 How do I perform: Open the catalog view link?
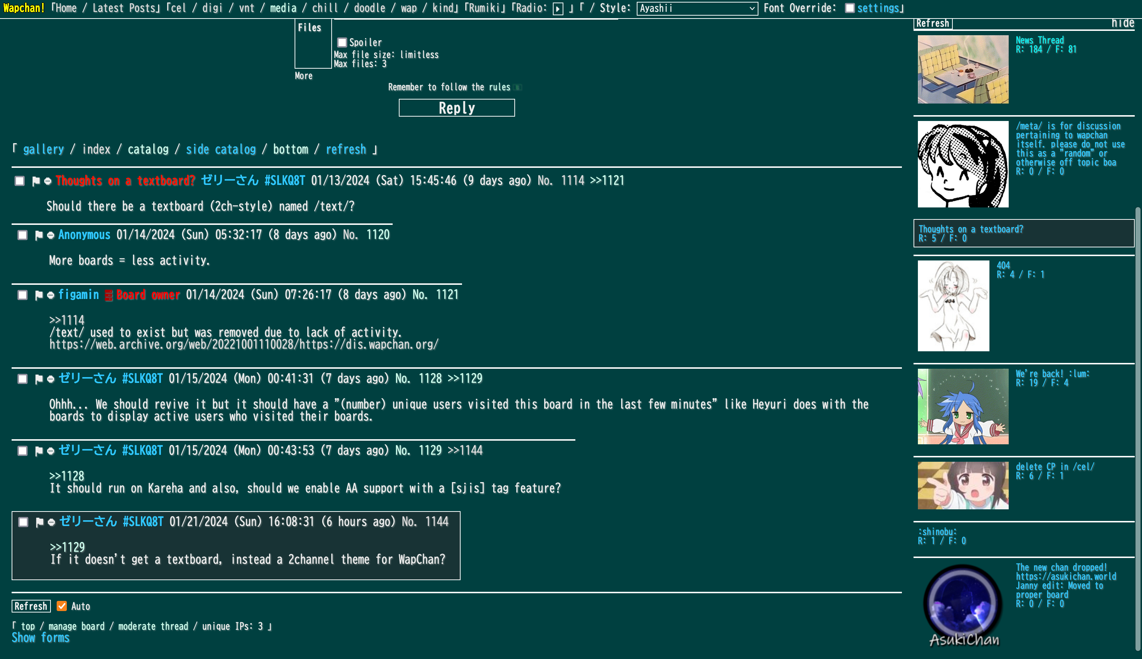148,149
